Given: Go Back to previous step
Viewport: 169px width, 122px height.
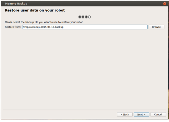Looking at the screenshot, I should click(125, 115).
